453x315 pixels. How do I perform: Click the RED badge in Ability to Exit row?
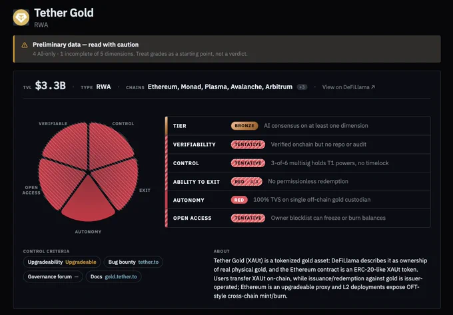pos(246,182)
